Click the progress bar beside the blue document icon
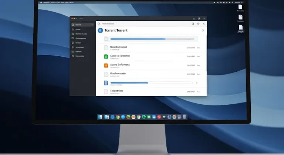This screenshot has height=155, width=284. click(x=151, y=82)
